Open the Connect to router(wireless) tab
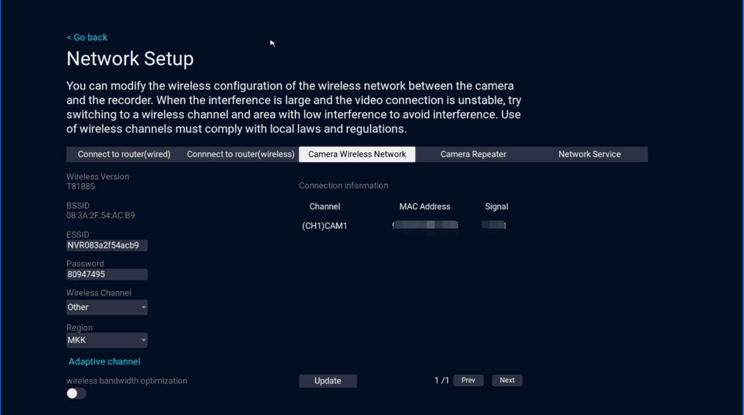 point(241,154)
